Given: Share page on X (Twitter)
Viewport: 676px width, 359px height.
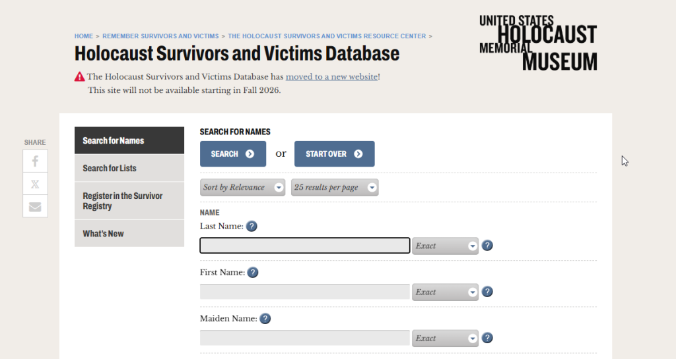Looking at the screenshot, I should (x=36, y=184).
